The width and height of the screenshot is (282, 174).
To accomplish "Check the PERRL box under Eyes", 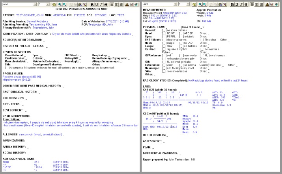I will click(x=164, y=37).
